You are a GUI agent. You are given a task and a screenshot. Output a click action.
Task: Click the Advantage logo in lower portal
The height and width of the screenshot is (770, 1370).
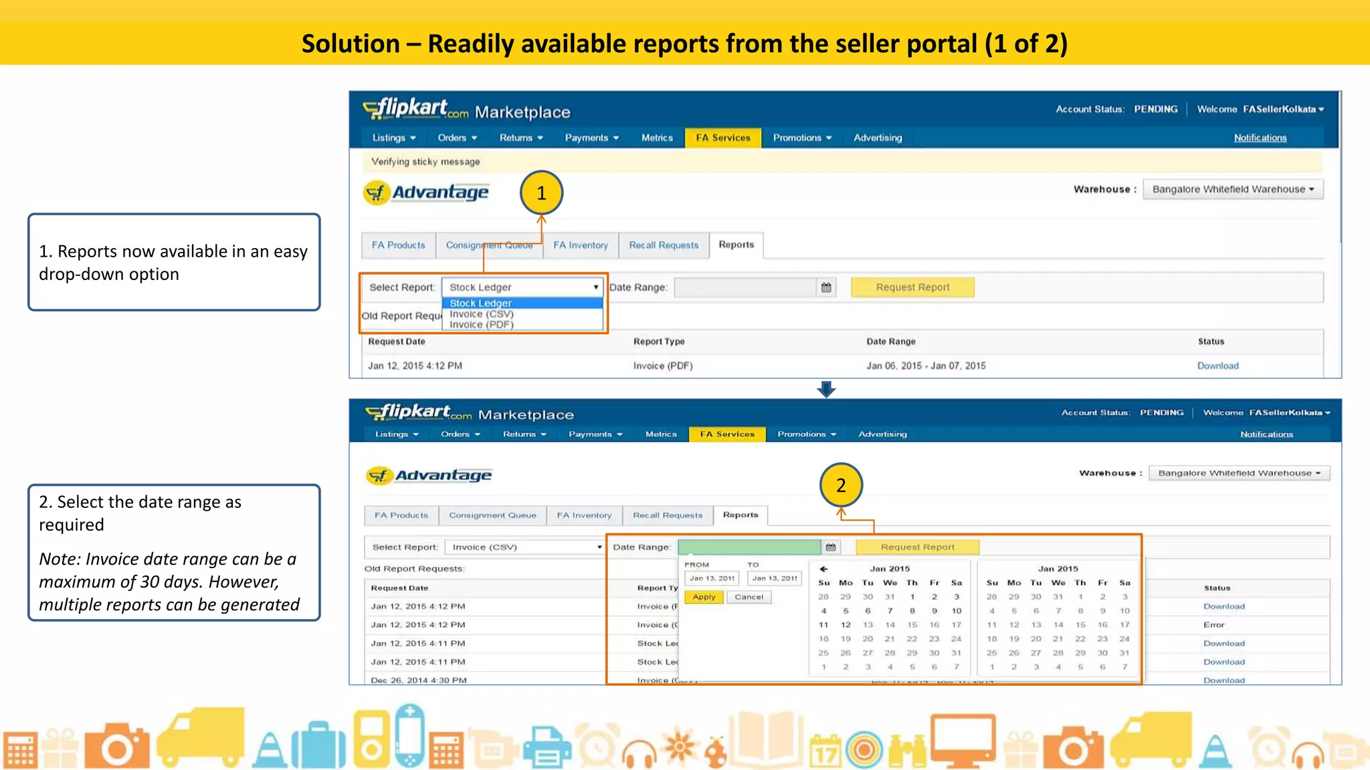tap(429, 475)
